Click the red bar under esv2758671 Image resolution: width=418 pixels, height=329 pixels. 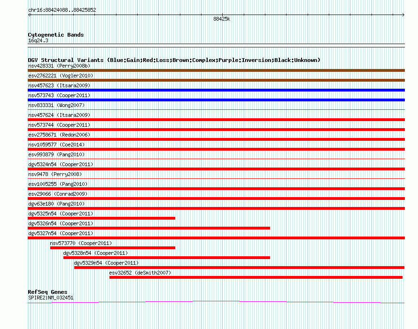click(216, 139)
